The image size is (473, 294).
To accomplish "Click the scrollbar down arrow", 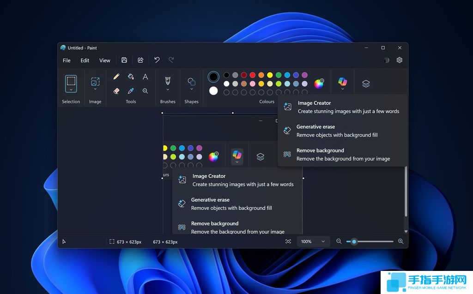I will point(406,232).
